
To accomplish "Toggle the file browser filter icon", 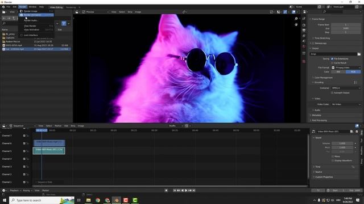I will click(64, 23).
